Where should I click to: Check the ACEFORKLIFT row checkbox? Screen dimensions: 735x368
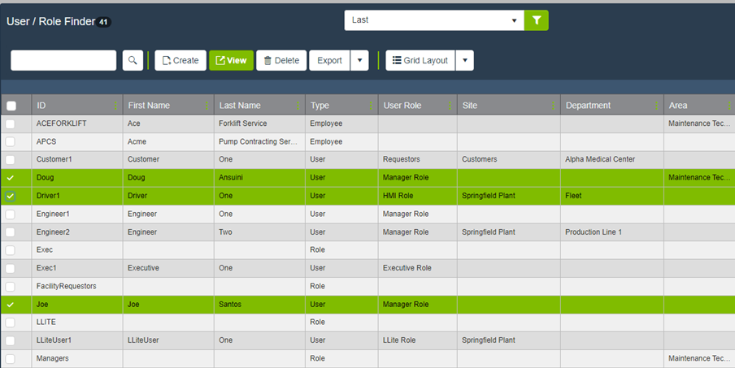11,123
